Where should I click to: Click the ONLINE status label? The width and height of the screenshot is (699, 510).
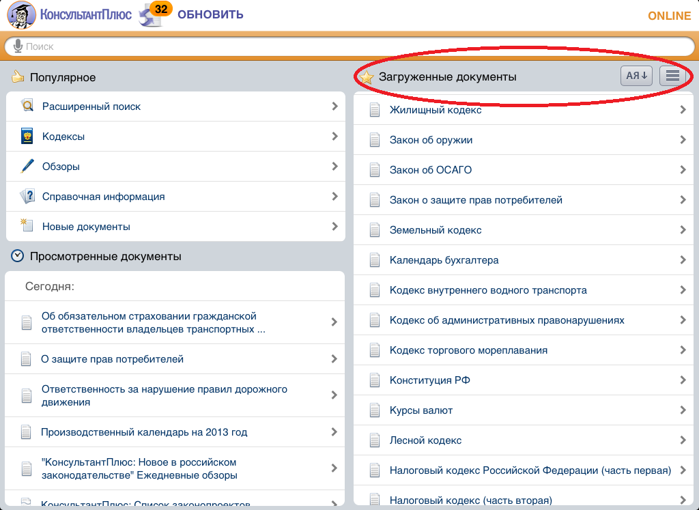[x=669, y=16]
